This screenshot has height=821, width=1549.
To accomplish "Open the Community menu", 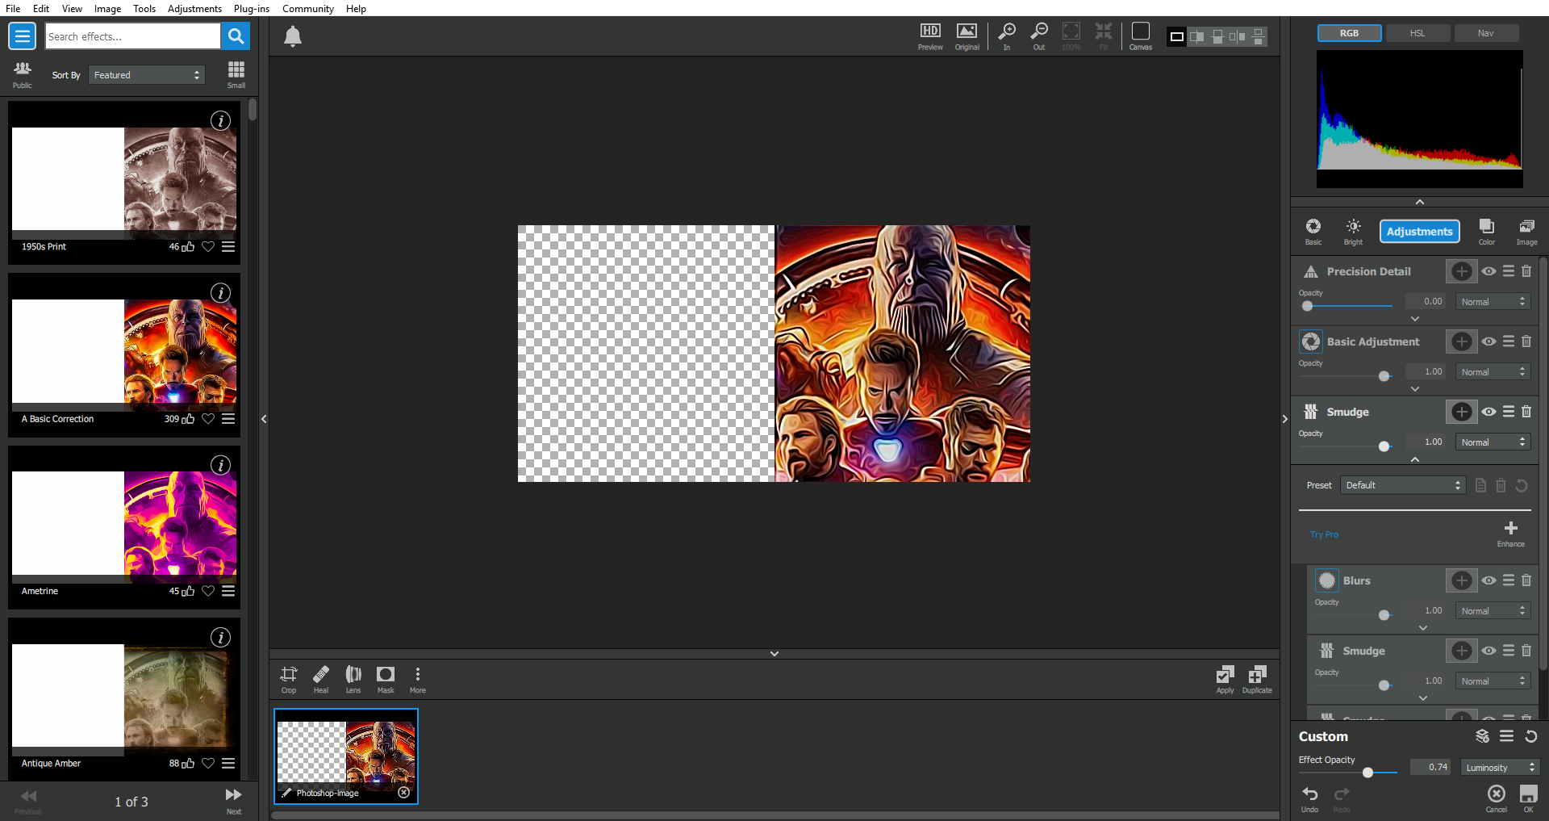I will tap(308, 9).
